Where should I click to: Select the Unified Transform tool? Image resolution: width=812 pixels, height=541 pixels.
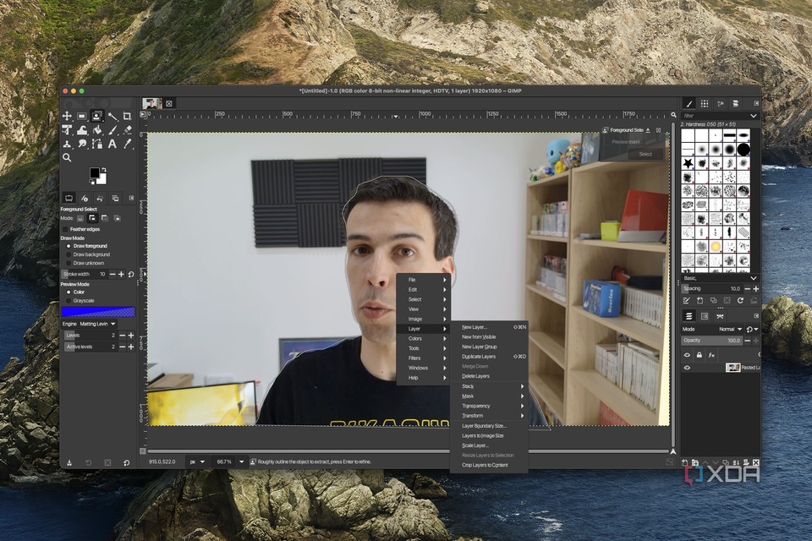click(x=67, y=130)
